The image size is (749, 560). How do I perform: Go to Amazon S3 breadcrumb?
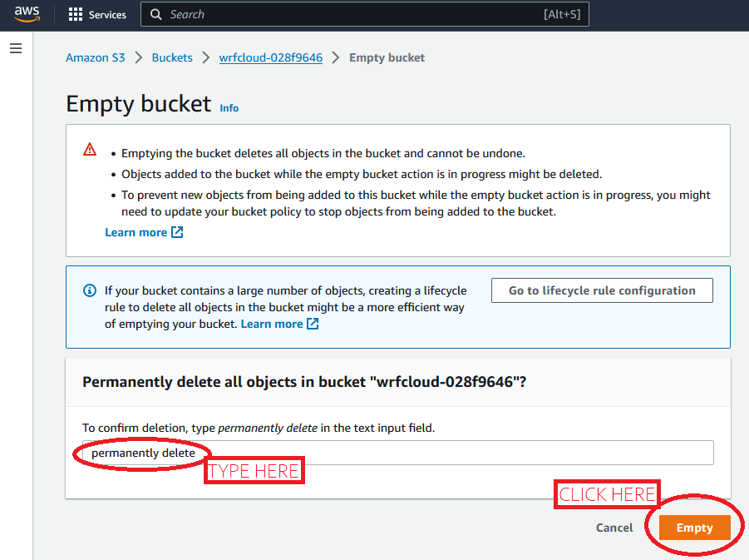coord(95,58)
